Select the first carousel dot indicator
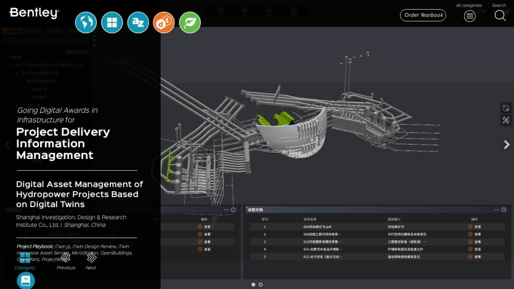514x289 pixels. pyautogui.click(x=253, y=285)
